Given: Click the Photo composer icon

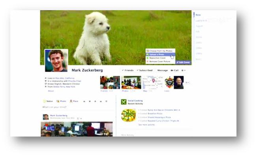Looking at the screenshot, I should (x=58, y=101).
